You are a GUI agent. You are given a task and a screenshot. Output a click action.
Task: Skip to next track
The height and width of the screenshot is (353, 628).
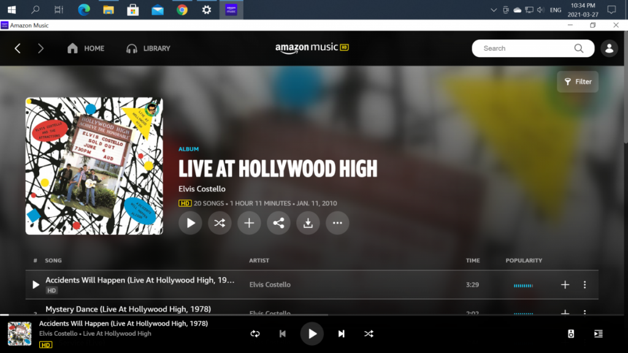341,334
